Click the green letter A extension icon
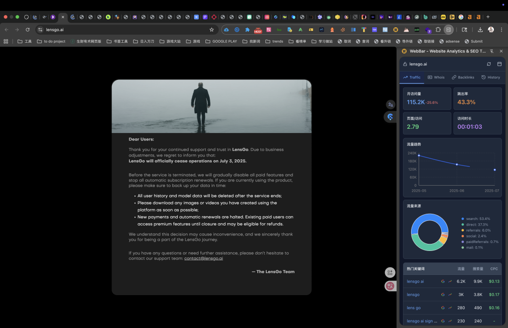 point(300,30)
